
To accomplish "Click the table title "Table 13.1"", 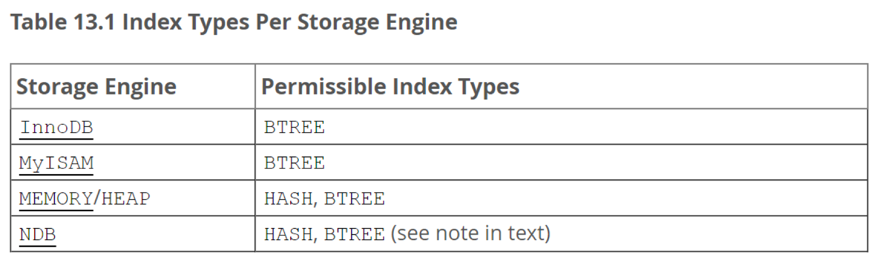I will (63, 22).
